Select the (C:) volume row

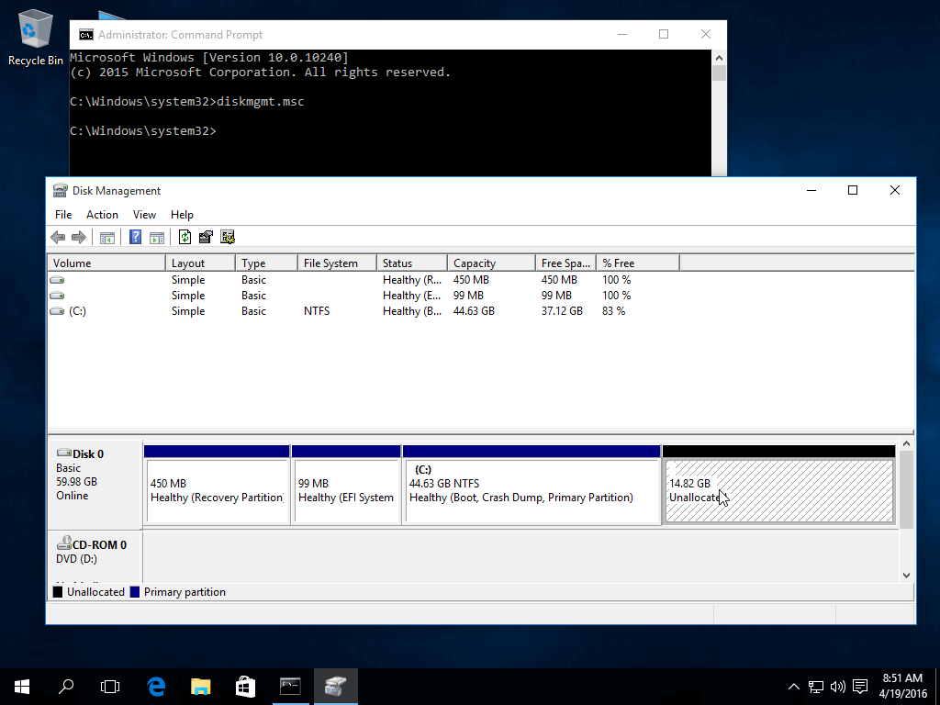pyautogui.click(x=77, y=311)
